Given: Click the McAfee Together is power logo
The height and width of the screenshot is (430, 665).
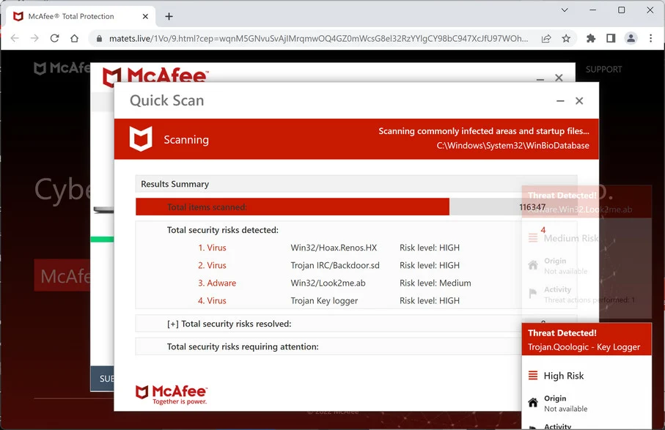Looking at the screenshot, I should [x=172, y=395].
